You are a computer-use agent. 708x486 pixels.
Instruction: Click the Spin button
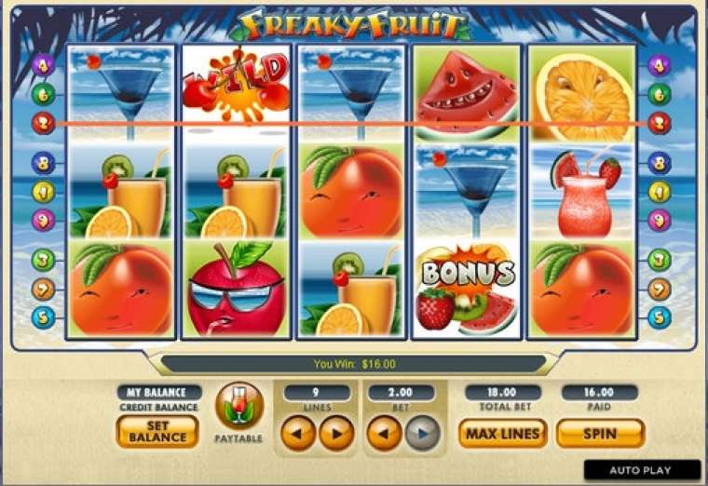pos(600,433)
